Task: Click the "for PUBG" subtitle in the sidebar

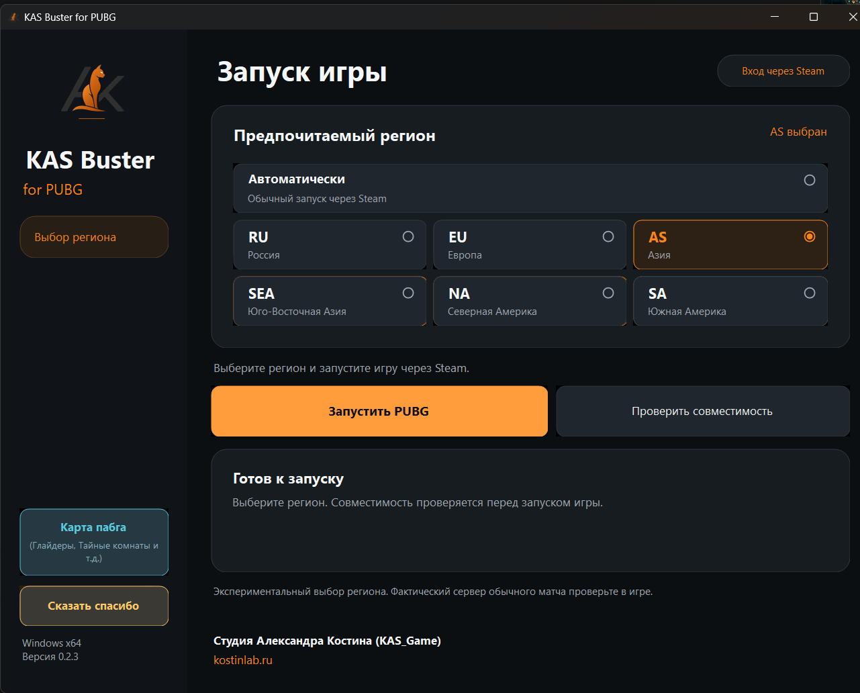Action: (x=53, y=189)
